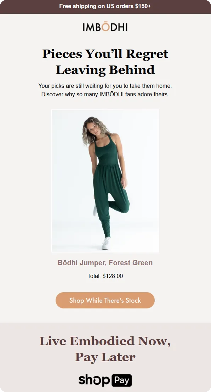This screenshot has height=392, width=211.
Task: Click the Your picks are still waiting sentence
Action: (x=105, y=86)
